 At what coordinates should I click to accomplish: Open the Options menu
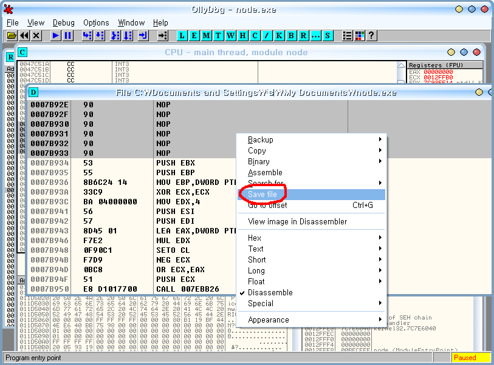[x=96, y=23]
